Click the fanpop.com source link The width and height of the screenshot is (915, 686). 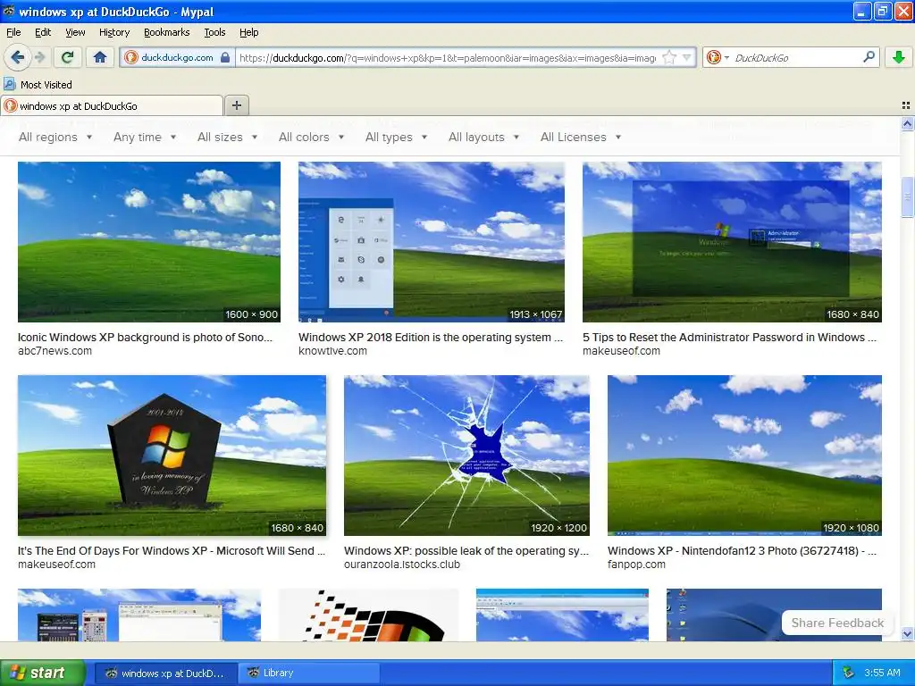coord(636,565)
